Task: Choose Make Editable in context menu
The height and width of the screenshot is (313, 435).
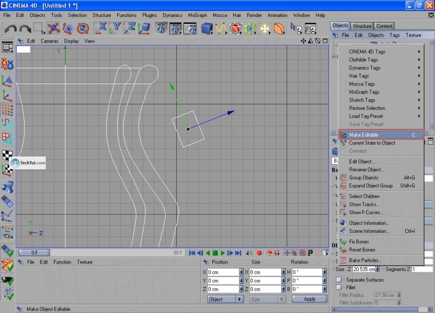Action: point(381,135)
